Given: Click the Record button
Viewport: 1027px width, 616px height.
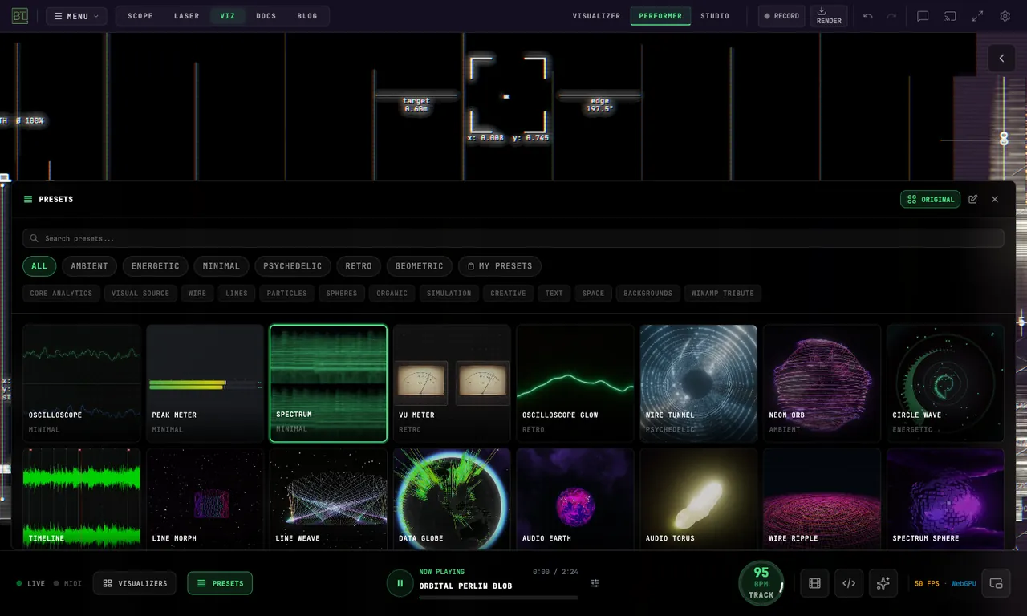Looking at the screenshot, I should coord(781,16).
